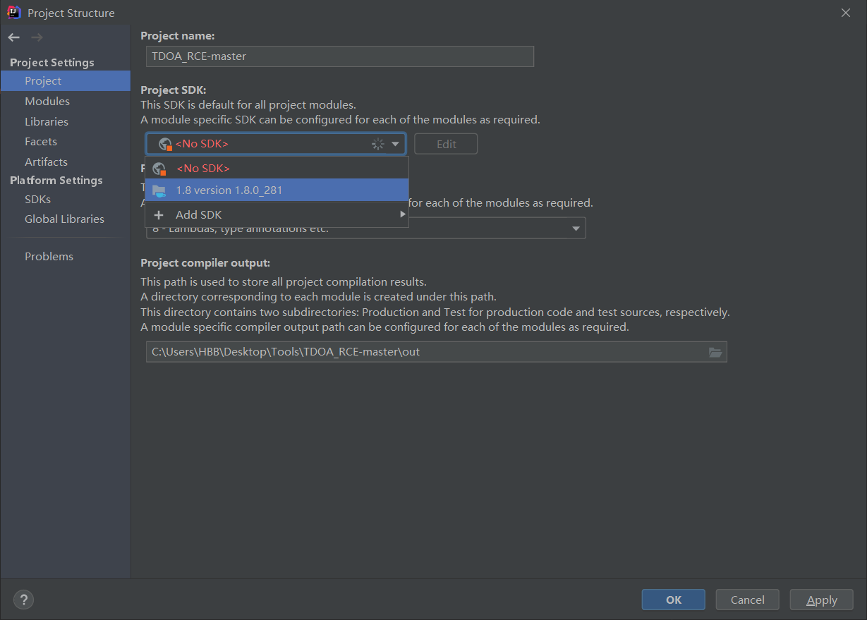The image size is (867, 620).
Task: Click the Cancel button
Action: click(x=748, y=600)
